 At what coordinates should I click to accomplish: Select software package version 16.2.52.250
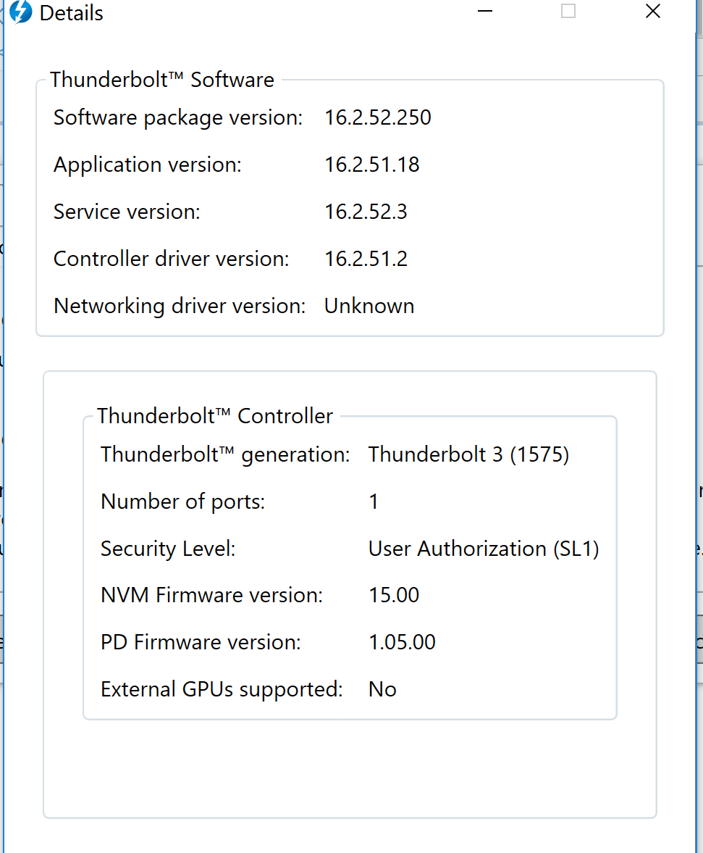[378, 117]
